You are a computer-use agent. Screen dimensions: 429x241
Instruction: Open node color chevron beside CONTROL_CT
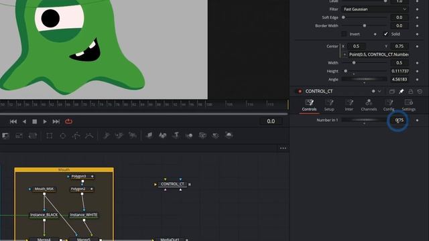tap(379, 91)
